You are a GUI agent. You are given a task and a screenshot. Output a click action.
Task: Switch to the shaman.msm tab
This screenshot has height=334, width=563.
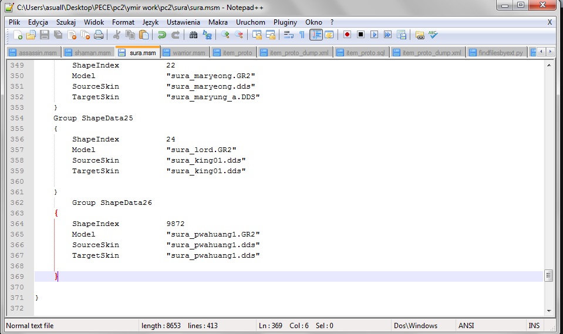89,53
